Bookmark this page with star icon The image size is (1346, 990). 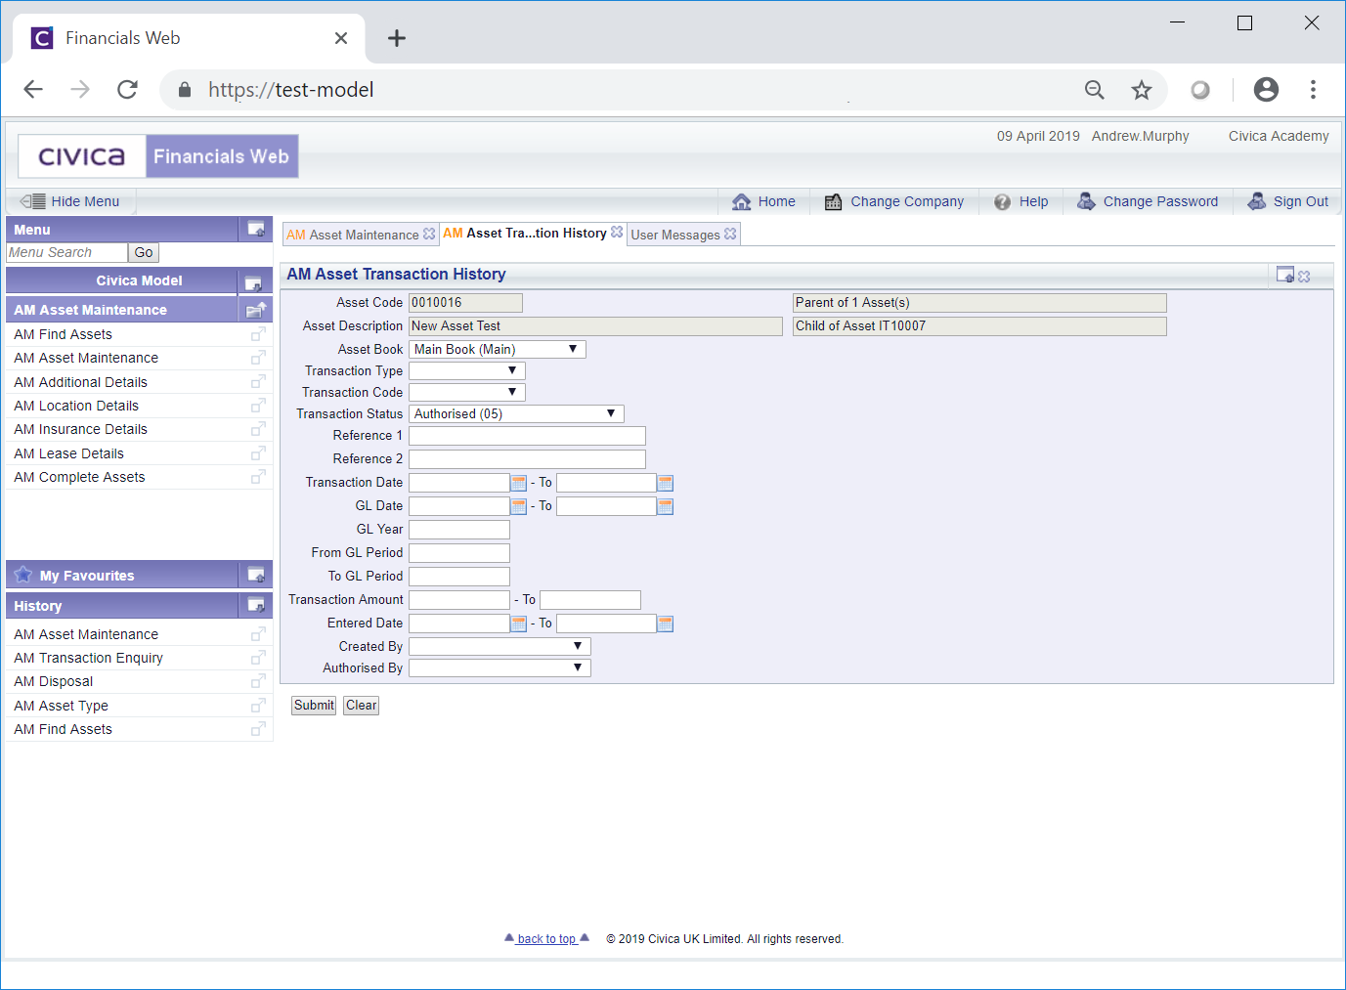point(1142,90)
